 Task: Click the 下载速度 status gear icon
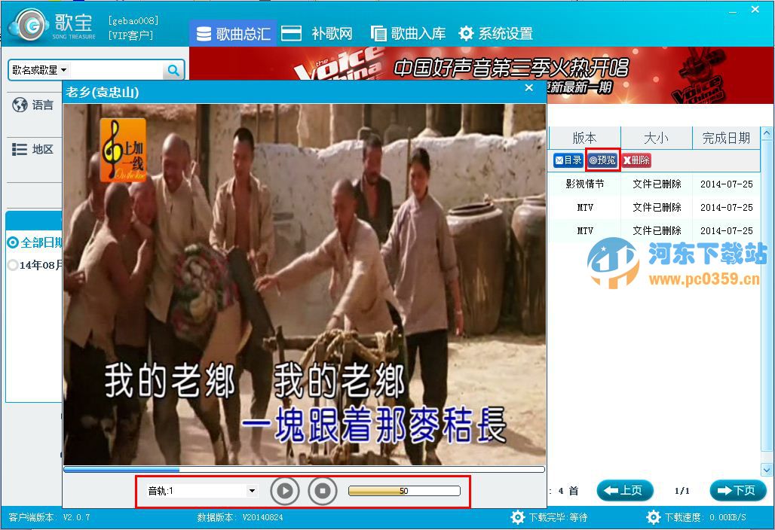[654, 517]
